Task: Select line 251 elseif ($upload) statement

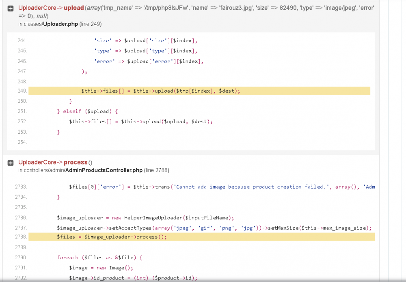Action: 88,111
